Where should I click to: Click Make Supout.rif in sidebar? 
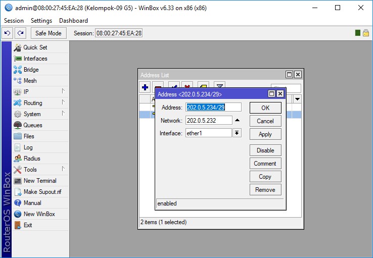pos(40,192)
